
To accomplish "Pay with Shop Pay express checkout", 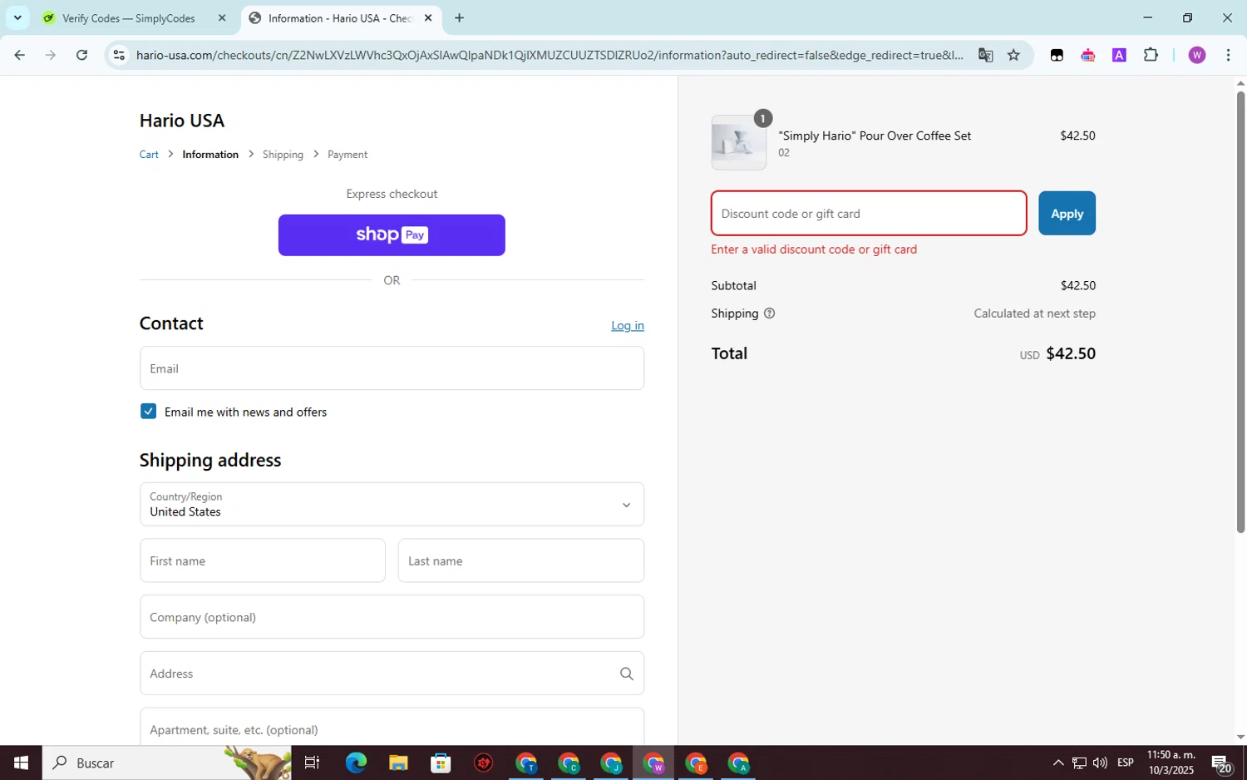I will coord(392,235).
